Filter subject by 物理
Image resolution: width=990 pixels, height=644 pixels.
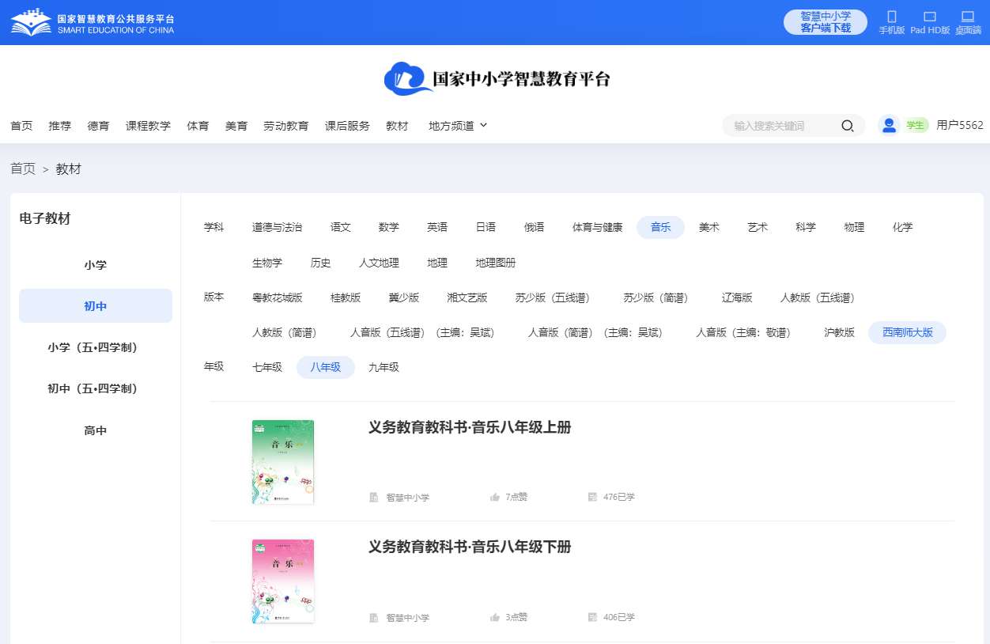(x=854, y=227)
